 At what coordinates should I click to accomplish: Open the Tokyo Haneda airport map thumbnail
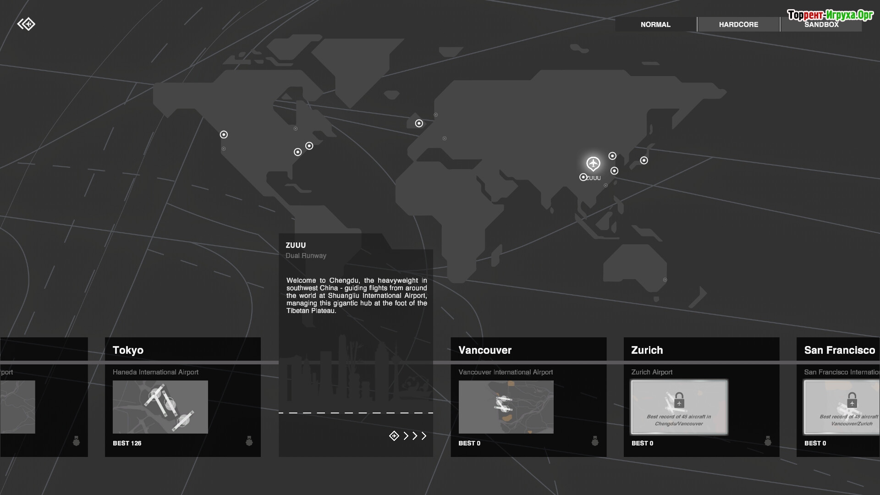160,407
